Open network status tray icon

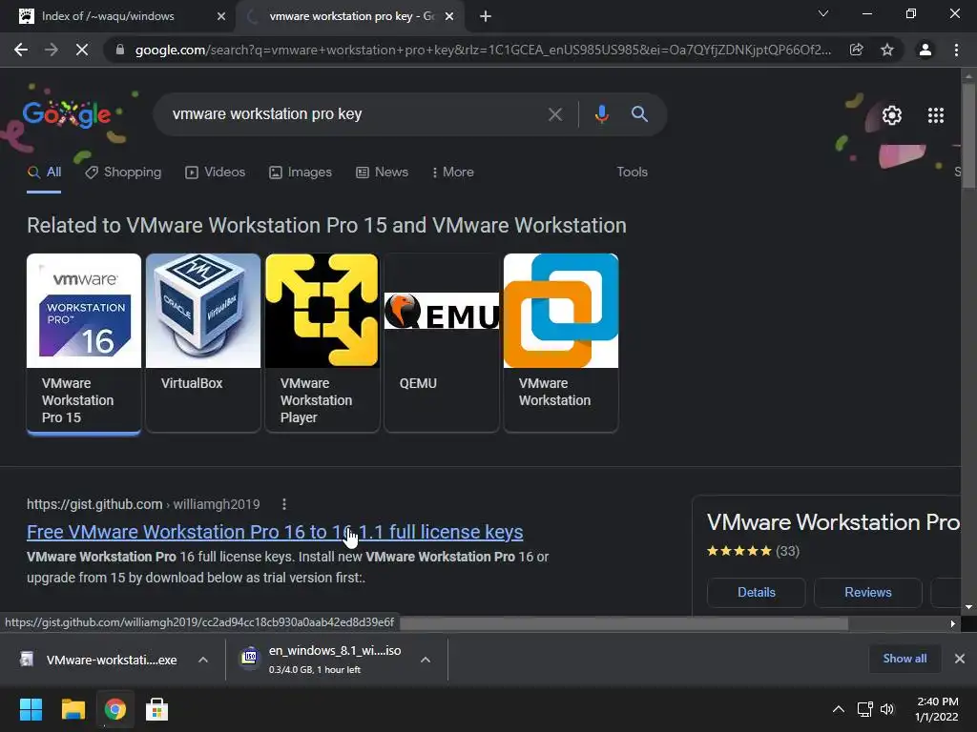tap(864, 709)
